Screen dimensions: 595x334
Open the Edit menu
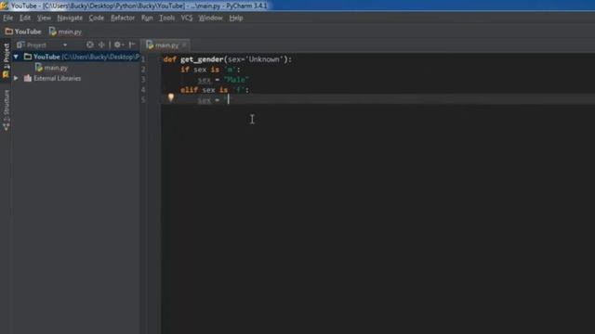coord(25,18)
